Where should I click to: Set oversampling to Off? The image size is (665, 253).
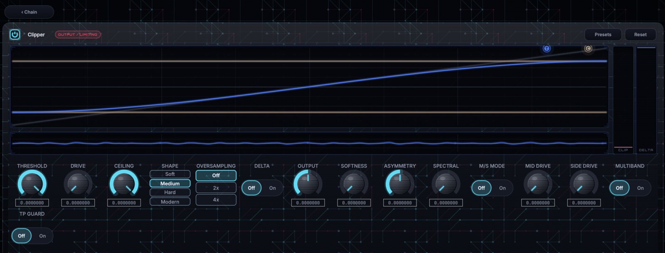(216, 175)
